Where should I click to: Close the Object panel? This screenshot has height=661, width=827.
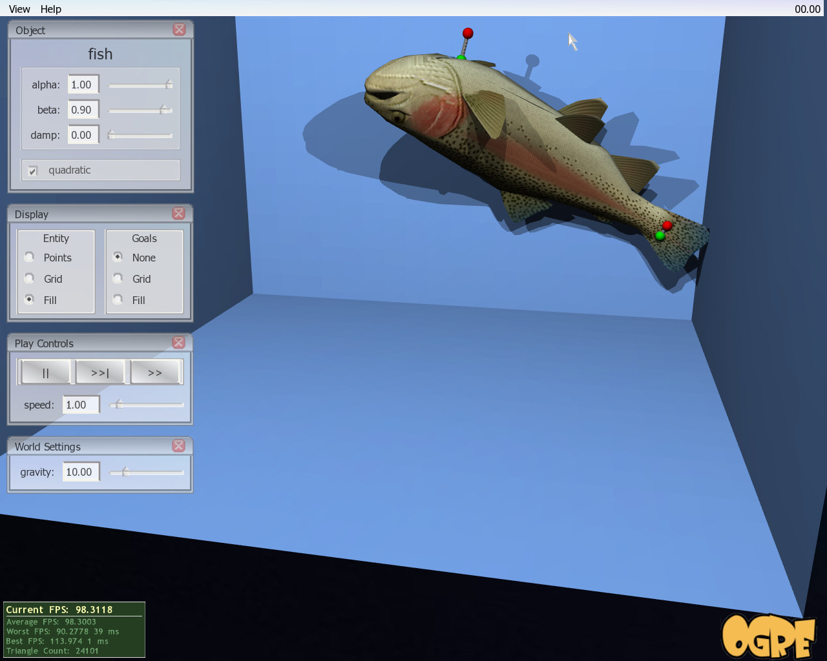pyautogui.click(x=179, y=30)
